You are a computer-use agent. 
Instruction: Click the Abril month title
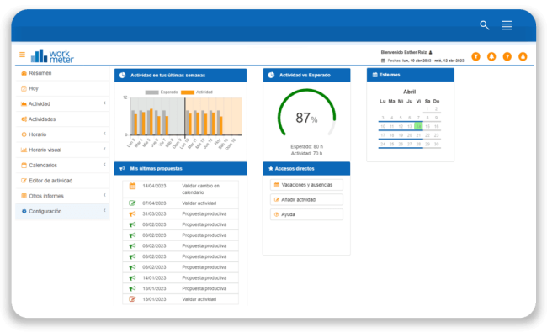tap(409, 92)
